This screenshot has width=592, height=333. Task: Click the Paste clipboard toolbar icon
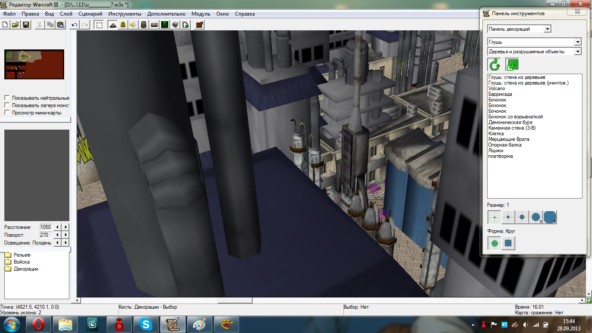click(x=61, y=25)
